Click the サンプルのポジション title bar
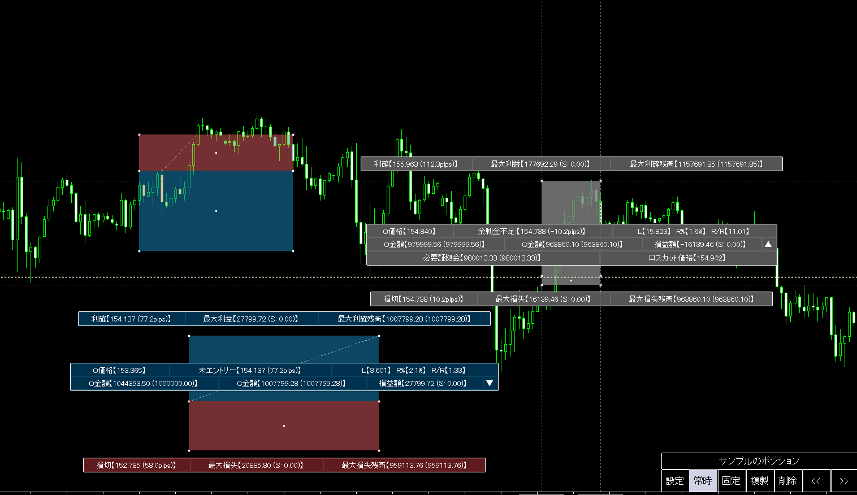 (759, 461)
